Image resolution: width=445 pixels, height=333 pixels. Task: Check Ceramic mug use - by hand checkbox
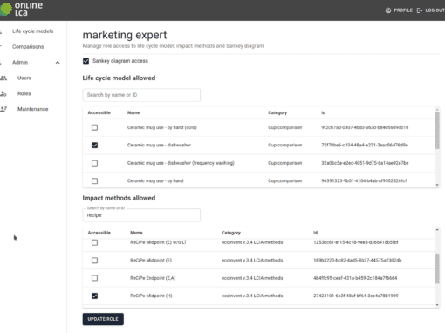(x=94, y=181)
